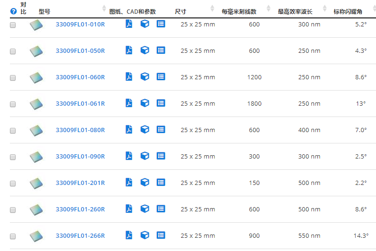Check compare box for 33009FL01-010R
Image resolution: width=376 pixels, height=251 pixels.
[13, 25]
